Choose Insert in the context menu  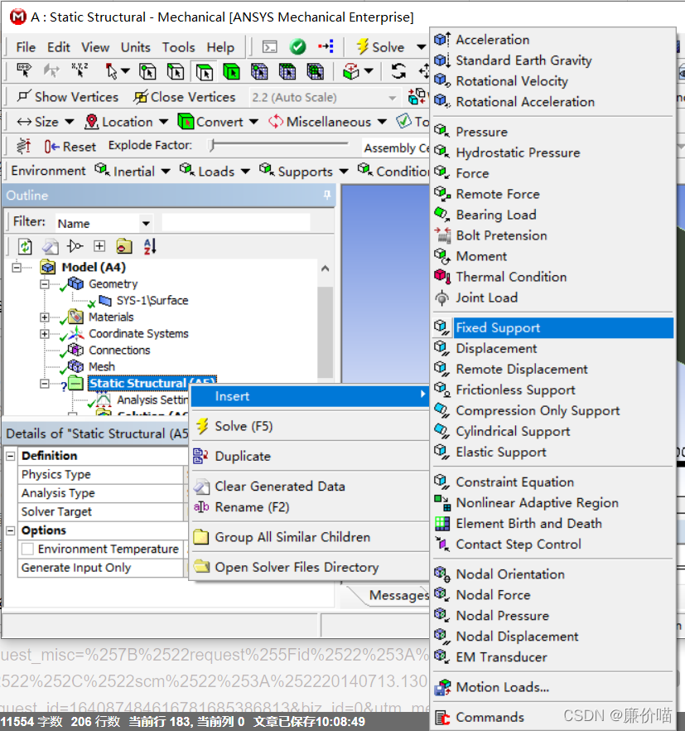coord(311,396)
